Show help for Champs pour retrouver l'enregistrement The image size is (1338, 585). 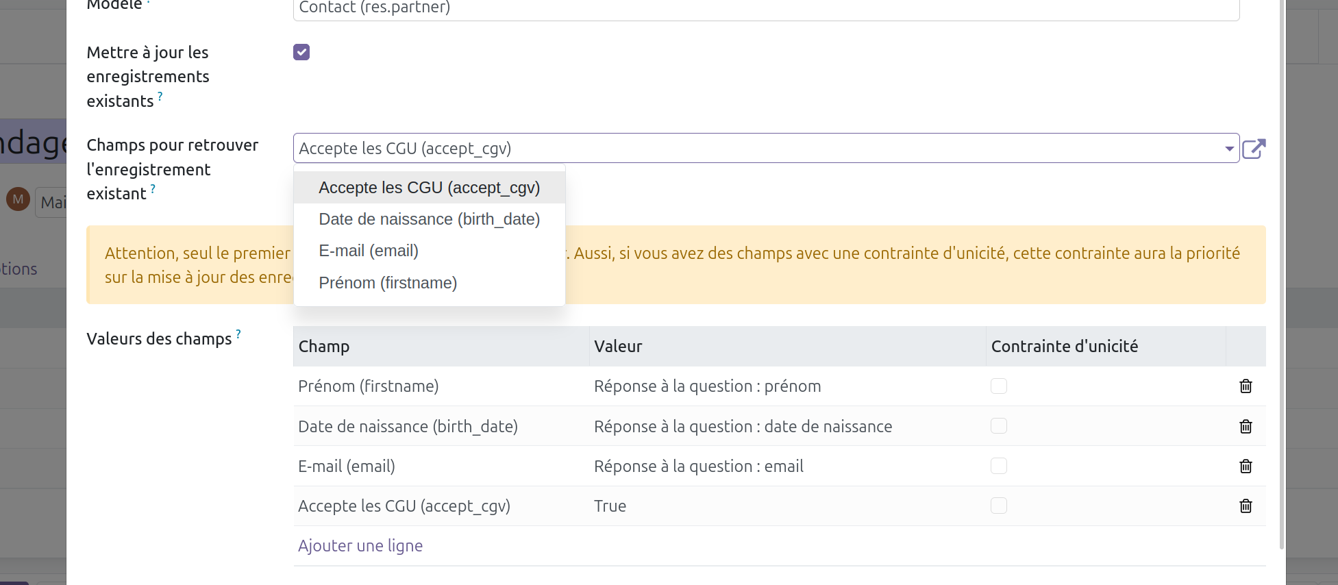pos(153,188)
